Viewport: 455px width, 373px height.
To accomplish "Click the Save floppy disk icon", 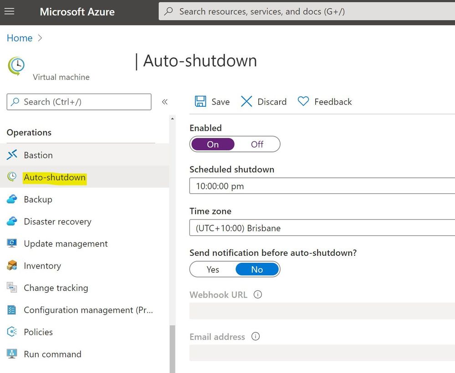I will (x=200, y=102).
